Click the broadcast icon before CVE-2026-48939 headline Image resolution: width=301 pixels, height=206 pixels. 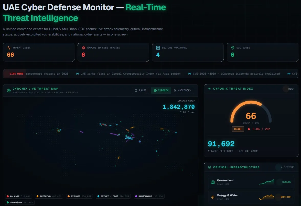coord(189,74)
